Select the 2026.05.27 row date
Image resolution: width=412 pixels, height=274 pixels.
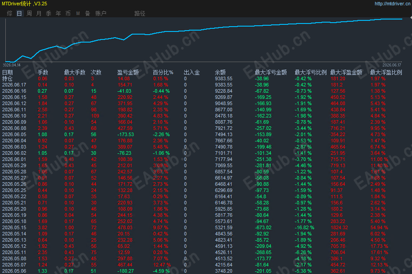14,178
